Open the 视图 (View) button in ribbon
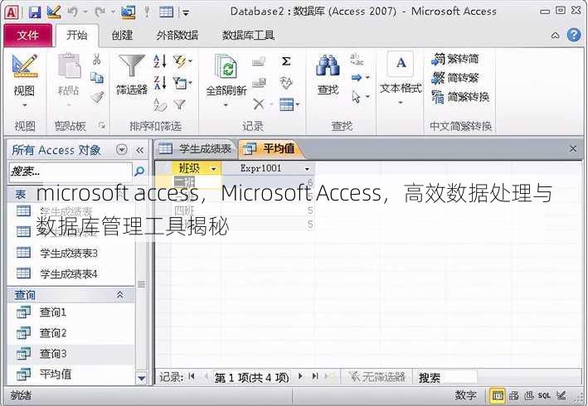Screen dimensions: 588x406 click(24, 80)
